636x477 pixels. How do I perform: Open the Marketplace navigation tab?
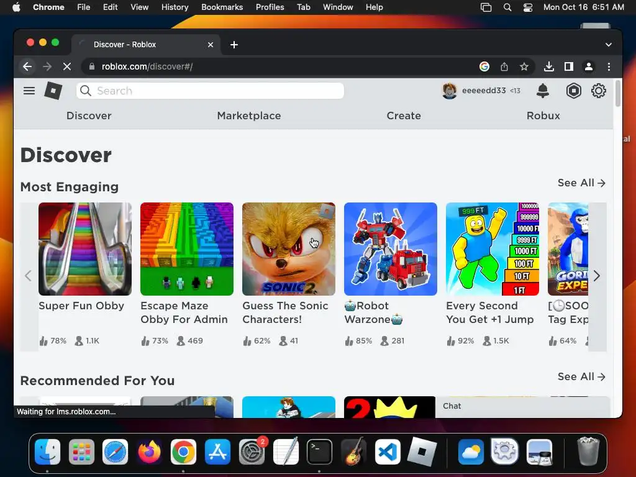tap(249, 116)
